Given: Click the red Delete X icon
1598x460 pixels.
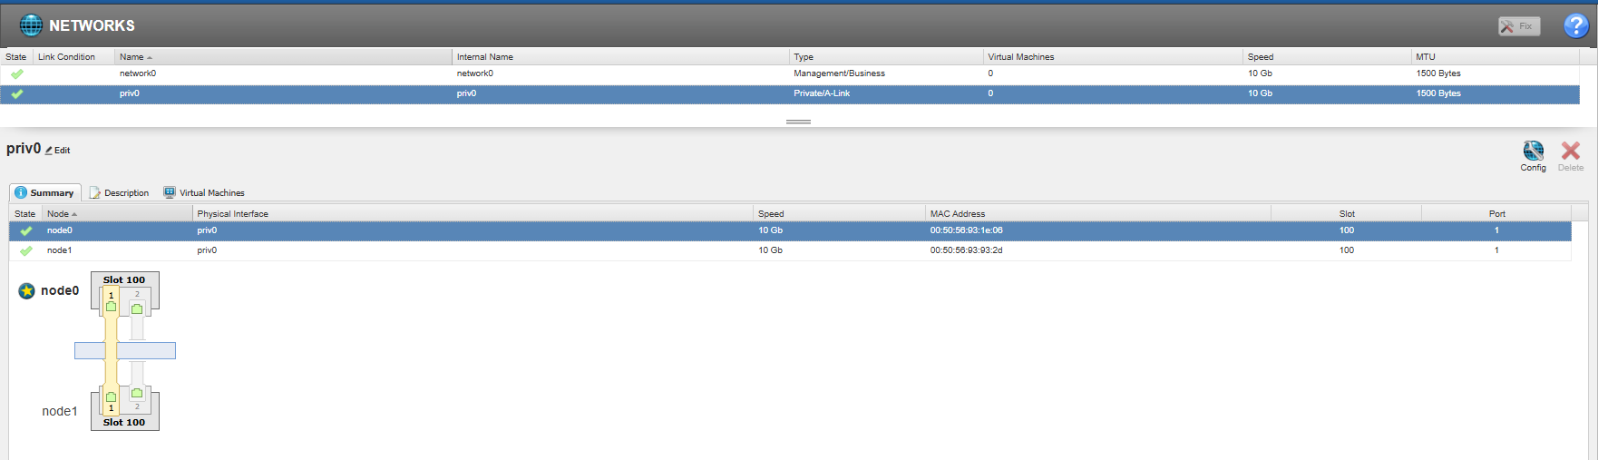Looking at the screenshot, I should point(1570,152).
